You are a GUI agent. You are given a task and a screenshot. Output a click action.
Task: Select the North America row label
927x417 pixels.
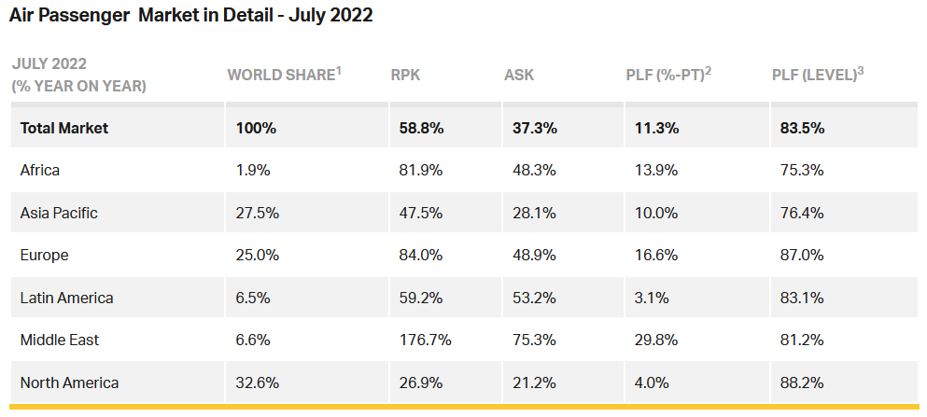(69, 382)
